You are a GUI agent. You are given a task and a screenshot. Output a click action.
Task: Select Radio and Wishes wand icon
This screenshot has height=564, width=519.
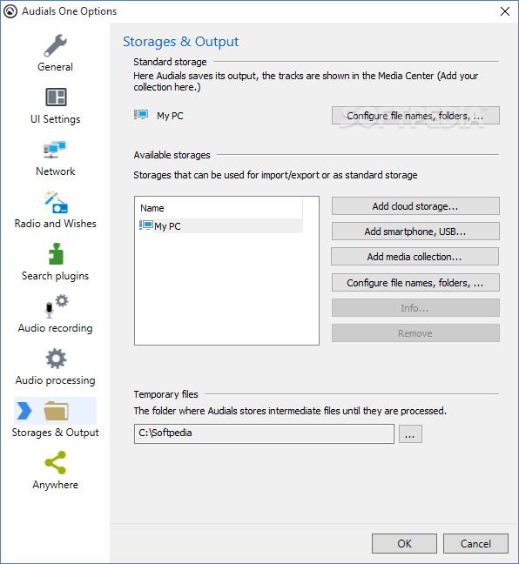pos(56,202)
